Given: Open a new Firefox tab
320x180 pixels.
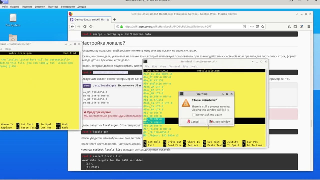Looking at the screenshot, I should point(114,19).
